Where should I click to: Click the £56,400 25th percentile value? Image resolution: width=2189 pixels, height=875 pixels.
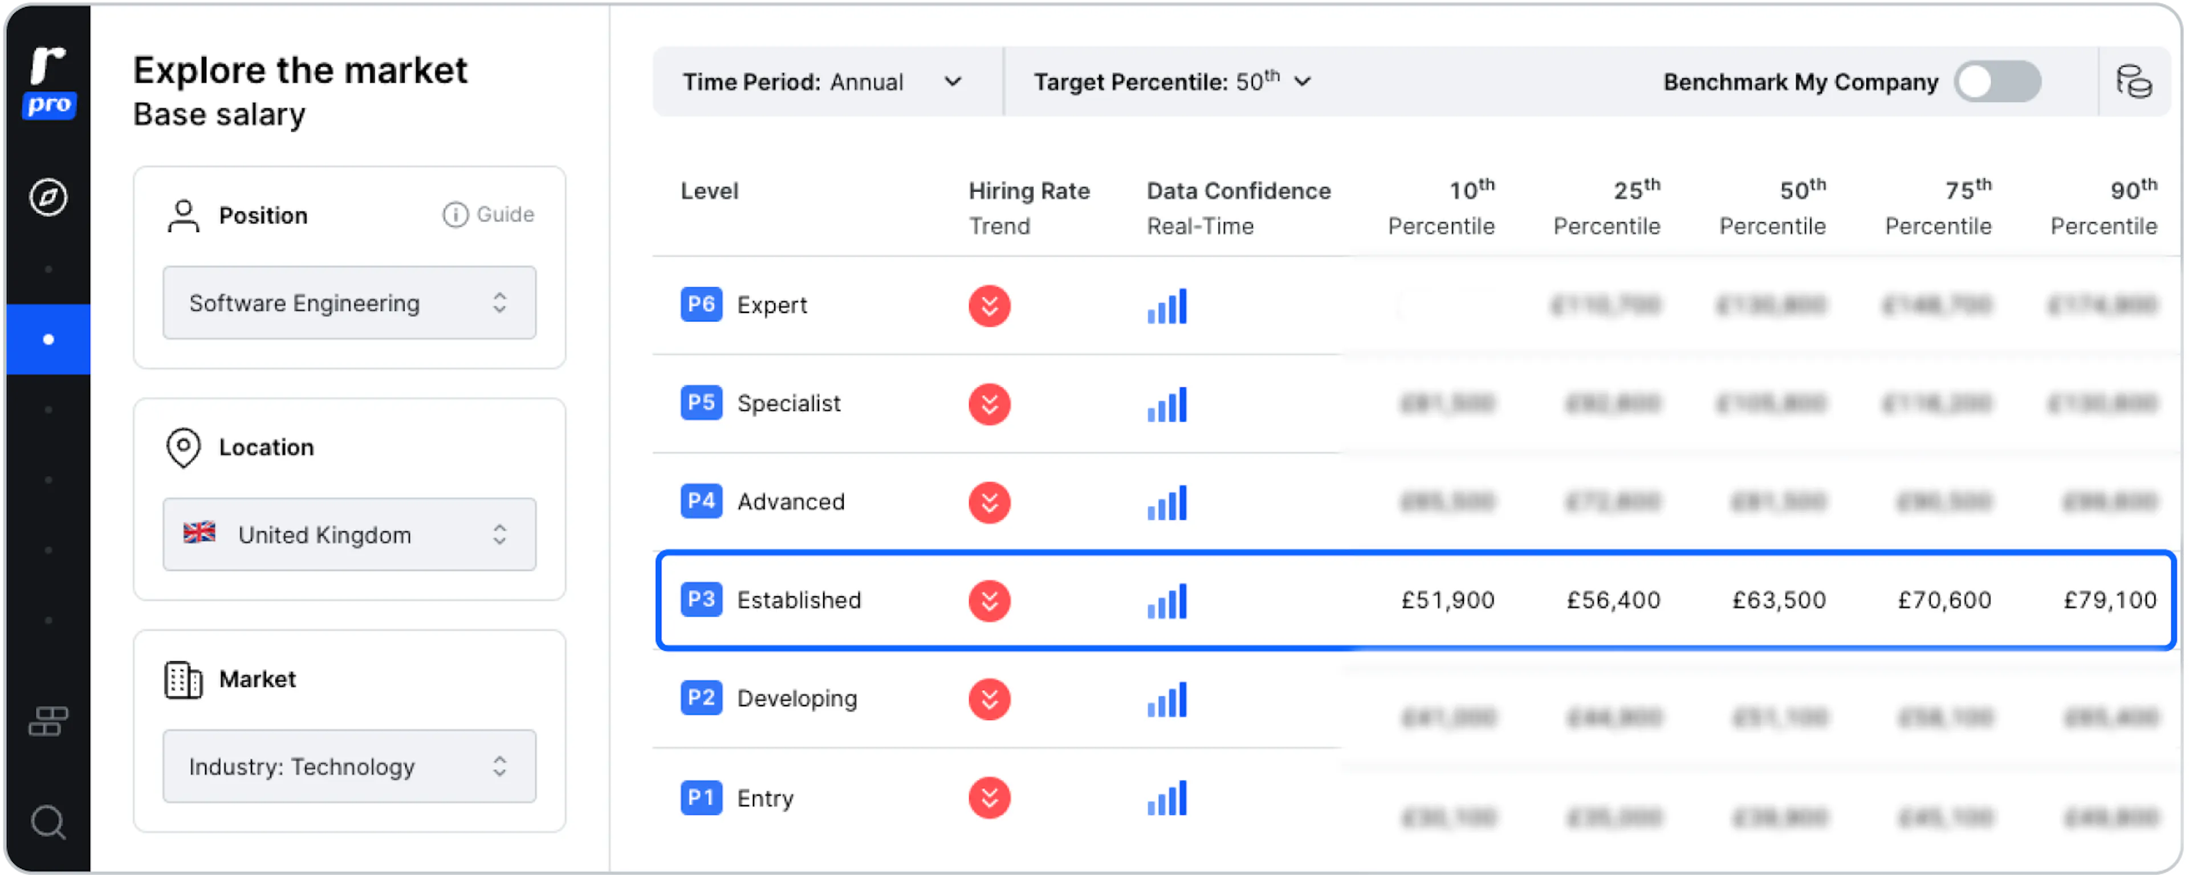click(1614, 601)
